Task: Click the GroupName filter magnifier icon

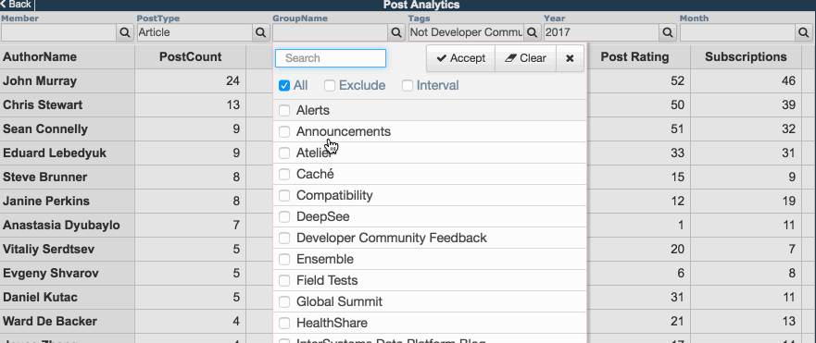Action: pos(396,32)
